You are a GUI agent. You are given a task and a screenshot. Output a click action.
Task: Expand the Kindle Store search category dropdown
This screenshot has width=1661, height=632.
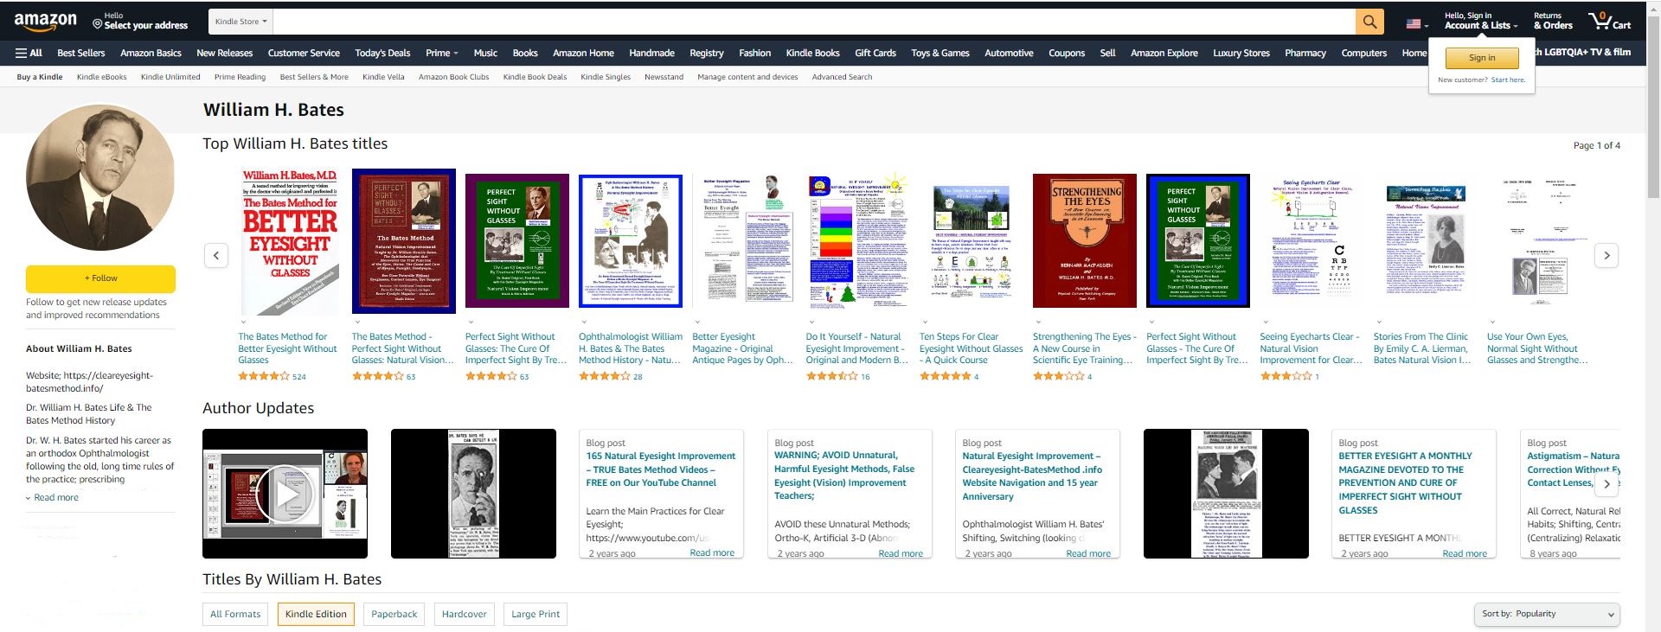[240, 22]
